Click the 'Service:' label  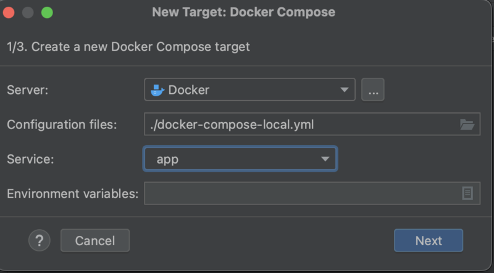tap(30, 159)
